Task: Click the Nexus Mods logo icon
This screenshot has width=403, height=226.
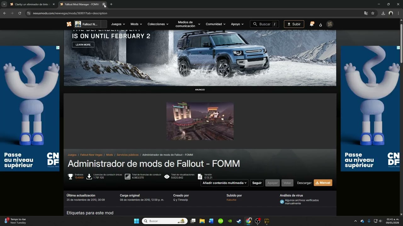Action: [x=69, y=24]
